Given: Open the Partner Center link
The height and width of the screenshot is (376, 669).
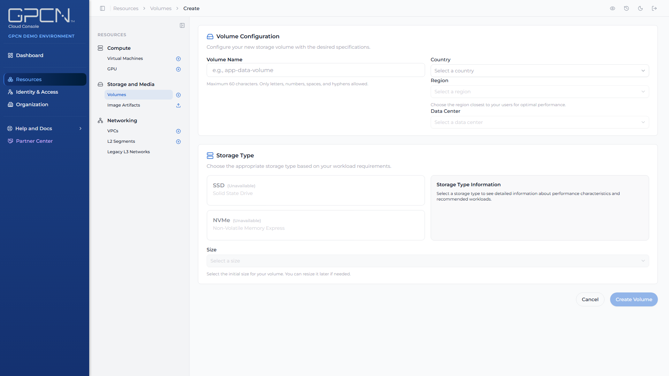Looking at the screenshot, I should point(45,141).
